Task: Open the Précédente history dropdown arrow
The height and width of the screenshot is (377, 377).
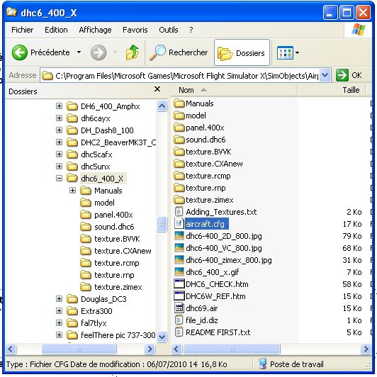Action: tap(79, 52)
